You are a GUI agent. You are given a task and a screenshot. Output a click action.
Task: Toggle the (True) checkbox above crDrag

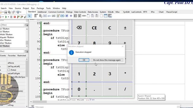click(9, 101)
